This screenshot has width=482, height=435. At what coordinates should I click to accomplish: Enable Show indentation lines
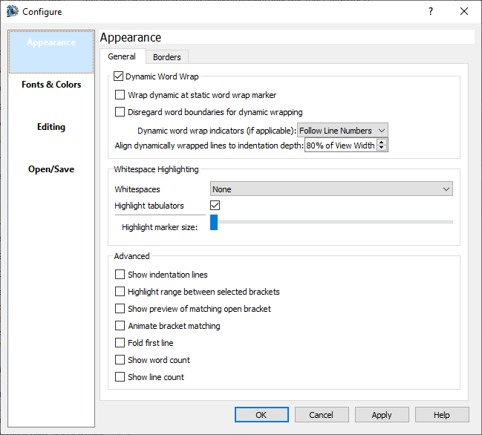(x=120, y=275)
